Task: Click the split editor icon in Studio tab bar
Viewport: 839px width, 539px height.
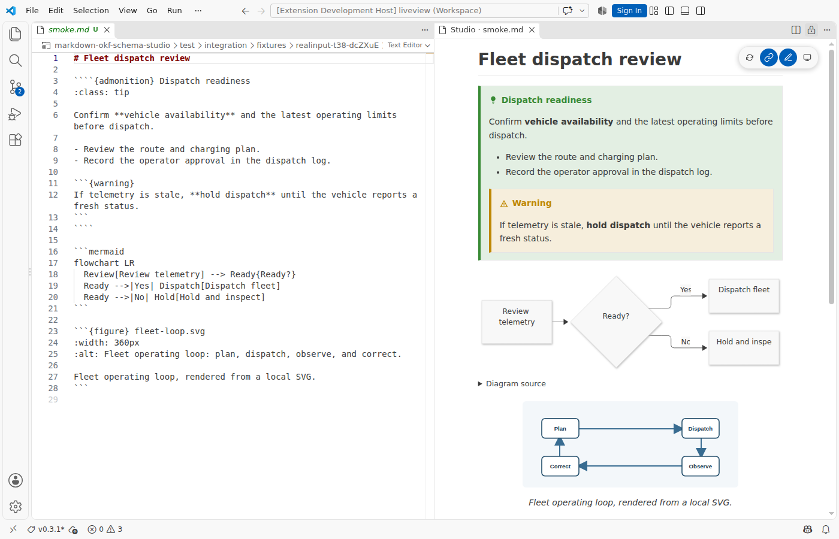Action: click(x=796, y=30)
